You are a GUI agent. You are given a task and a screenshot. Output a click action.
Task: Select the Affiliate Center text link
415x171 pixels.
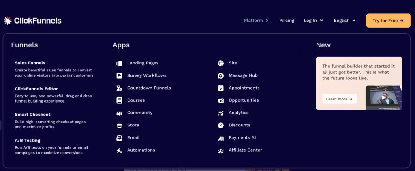(245, 150)
